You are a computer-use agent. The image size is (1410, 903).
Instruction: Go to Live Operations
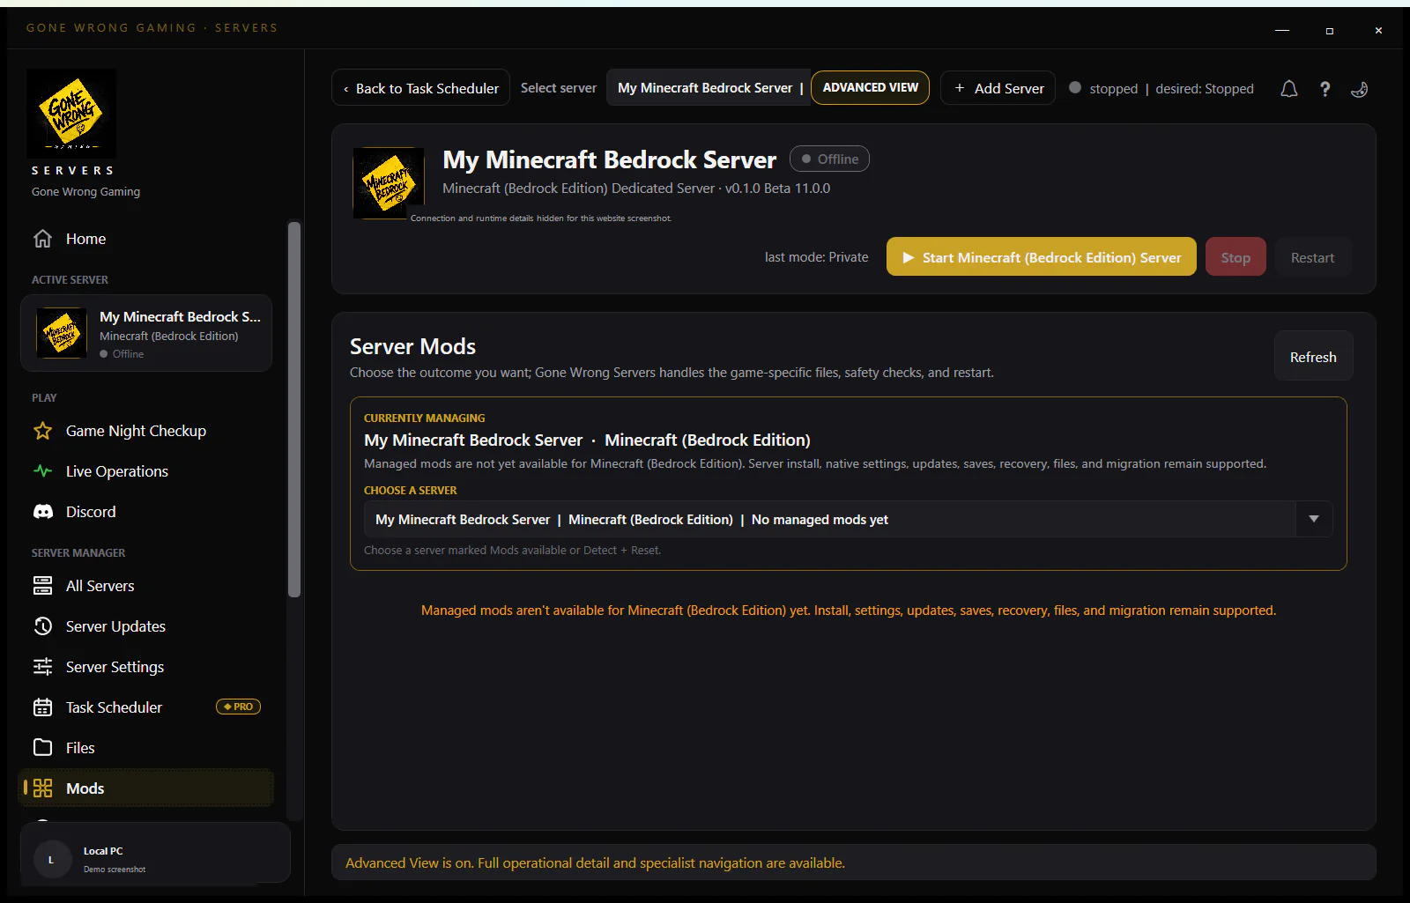(146, 471)
